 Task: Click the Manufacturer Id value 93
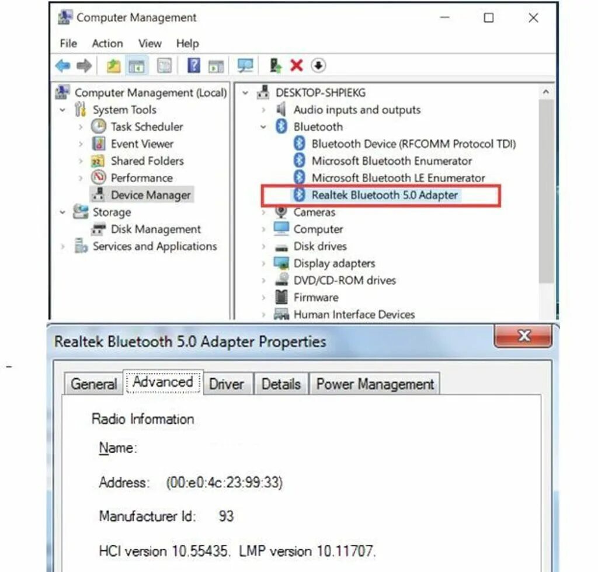pos(226,517)
